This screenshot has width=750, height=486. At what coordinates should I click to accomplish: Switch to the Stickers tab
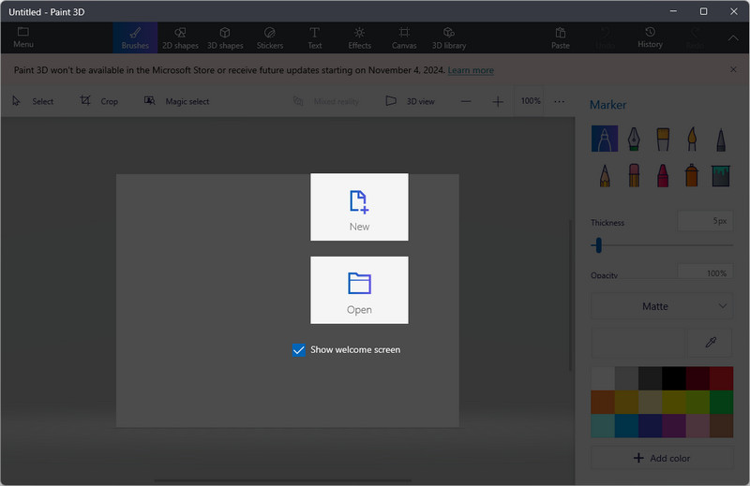270,37
